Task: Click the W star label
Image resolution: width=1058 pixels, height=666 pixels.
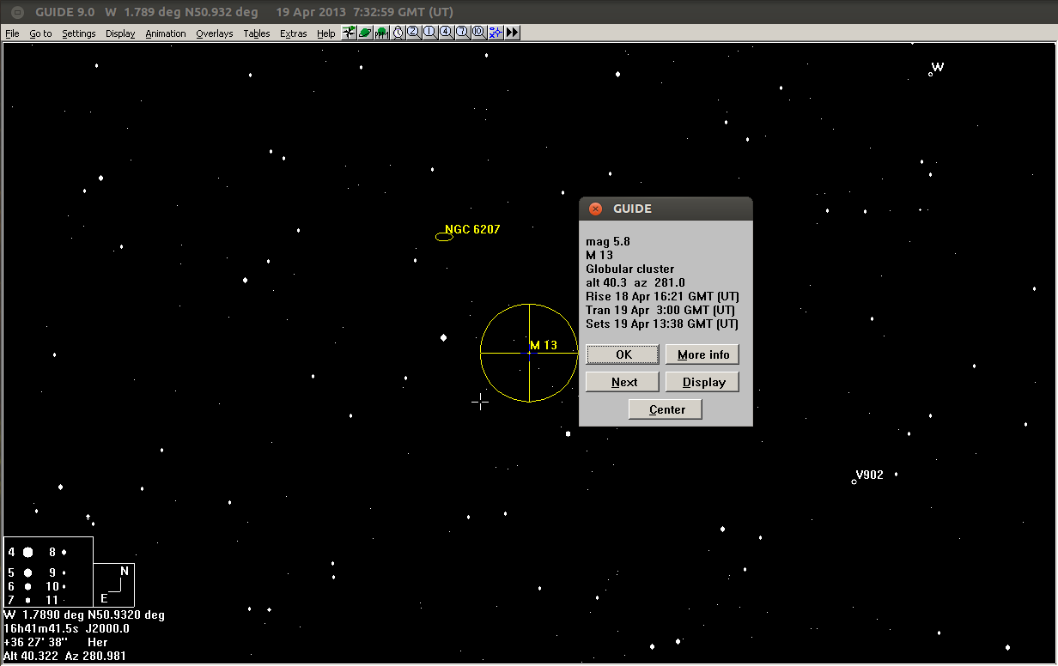Action: click(938, 67)
